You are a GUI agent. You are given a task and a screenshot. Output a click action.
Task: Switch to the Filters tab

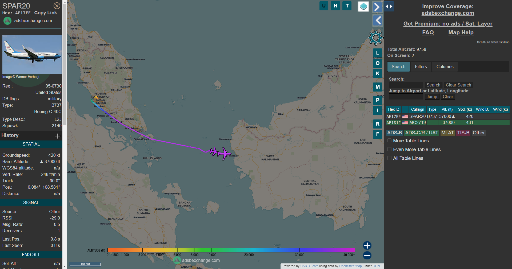click(421, 67)
